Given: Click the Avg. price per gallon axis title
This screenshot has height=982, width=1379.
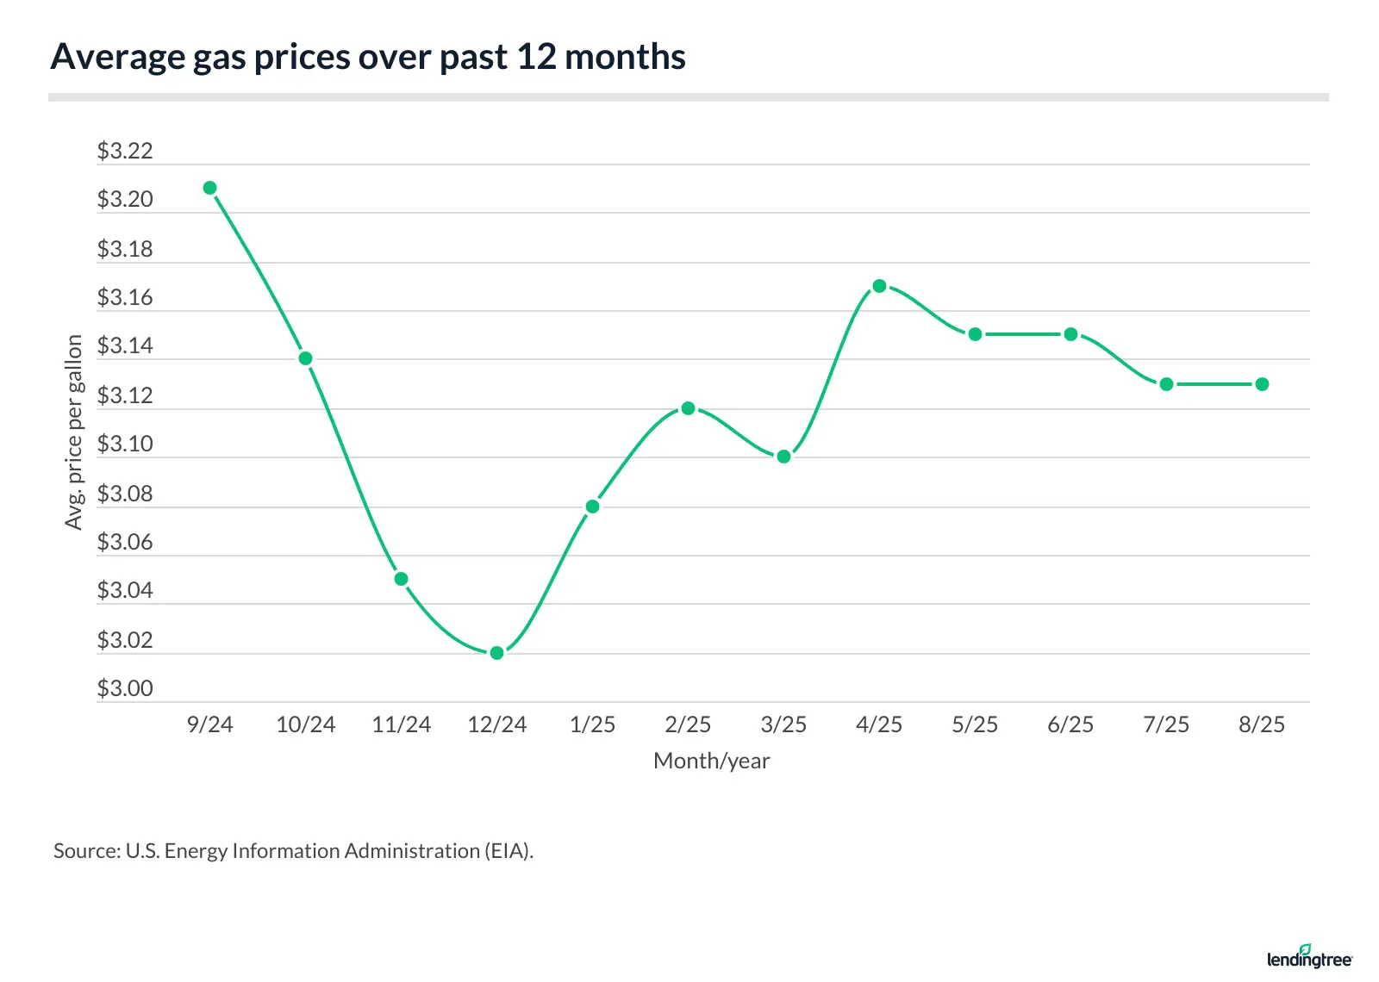Looking at the screenshot, I should (x=74, y=432).
